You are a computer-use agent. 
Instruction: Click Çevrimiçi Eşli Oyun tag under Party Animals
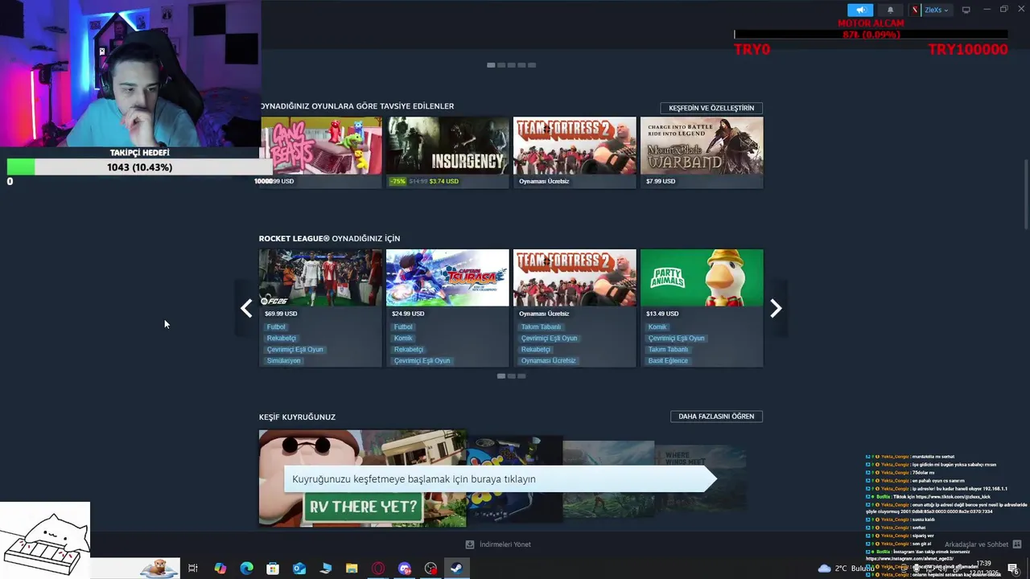676,339
